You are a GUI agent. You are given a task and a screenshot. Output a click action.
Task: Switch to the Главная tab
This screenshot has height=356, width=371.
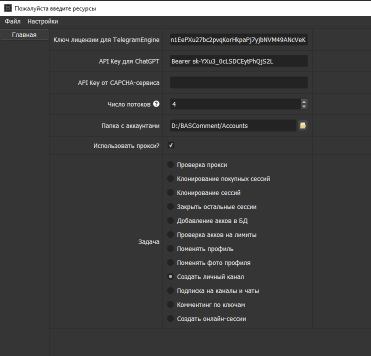coord(24,35)
